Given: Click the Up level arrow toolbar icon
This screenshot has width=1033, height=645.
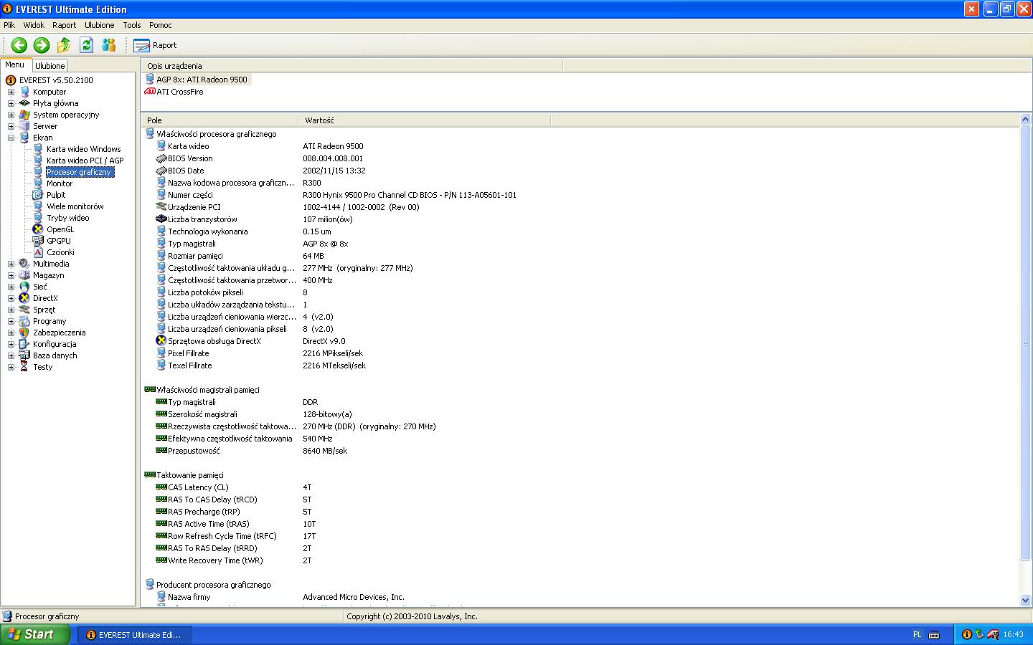Looking at the screenshot, I should click(64, 45).
